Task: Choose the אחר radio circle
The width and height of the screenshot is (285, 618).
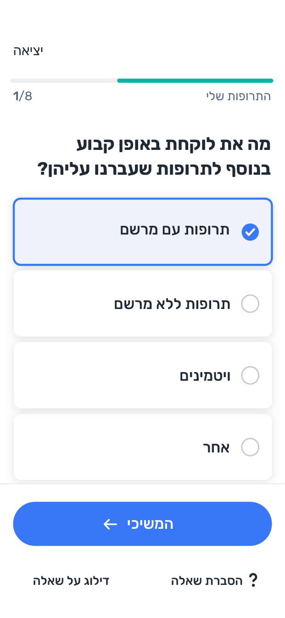Action: 250,447
